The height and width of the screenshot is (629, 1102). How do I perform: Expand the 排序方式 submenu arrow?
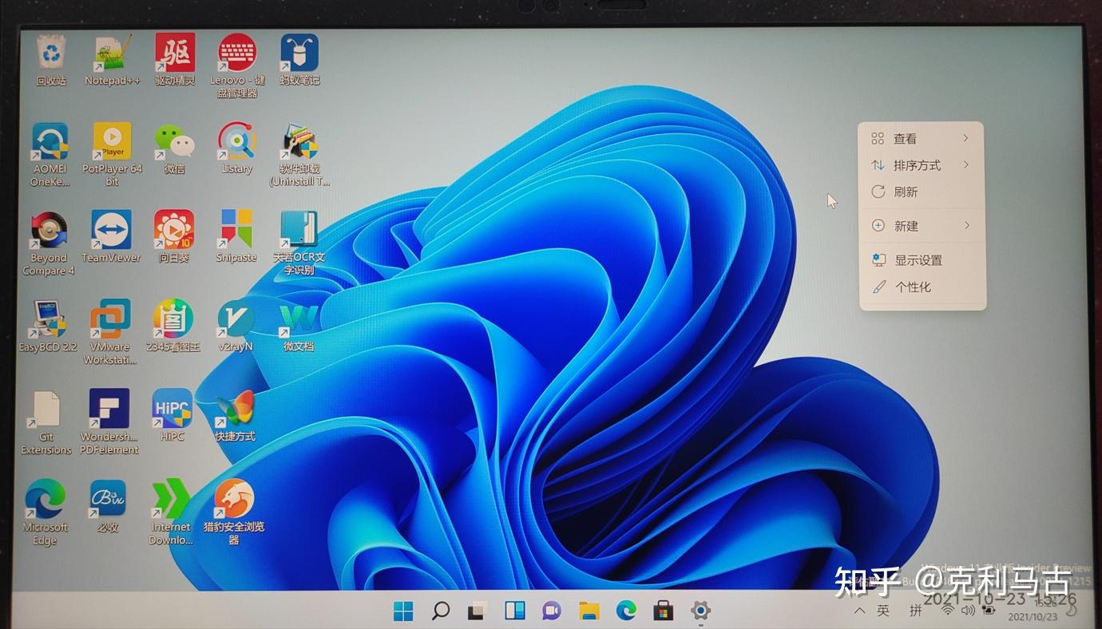[965, 164]
